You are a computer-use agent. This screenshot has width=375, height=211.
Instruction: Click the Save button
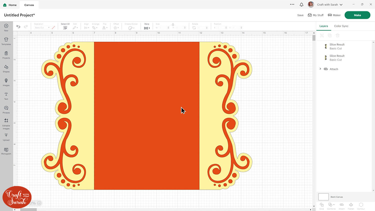pos(300,15)
